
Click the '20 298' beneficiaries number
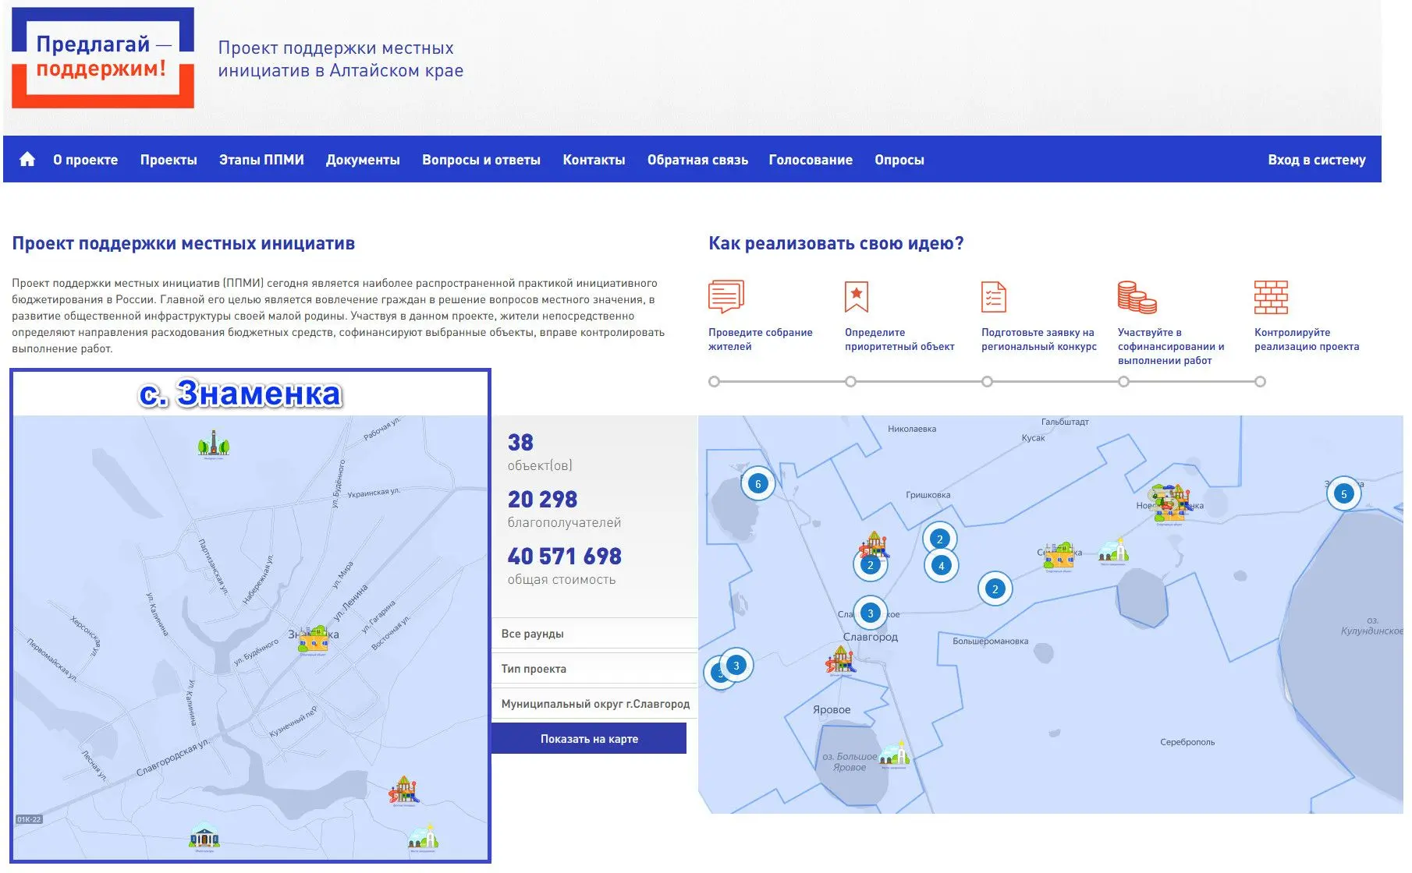click(x=542, y=499)
